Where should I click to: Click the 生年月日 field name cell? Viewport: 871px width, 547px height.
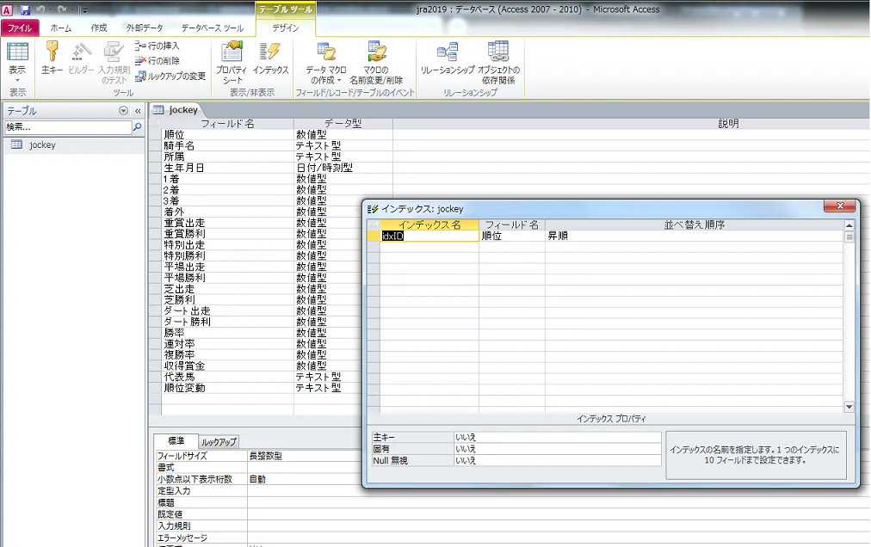coord(227,168)
